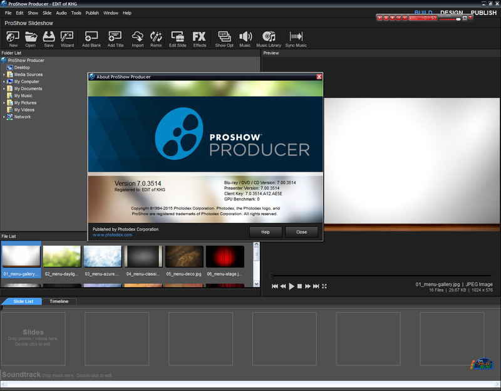Viewport: 501px width, 391px height.
Task: Switch to the PUBLISH workspace
Action: click(483, 13)
